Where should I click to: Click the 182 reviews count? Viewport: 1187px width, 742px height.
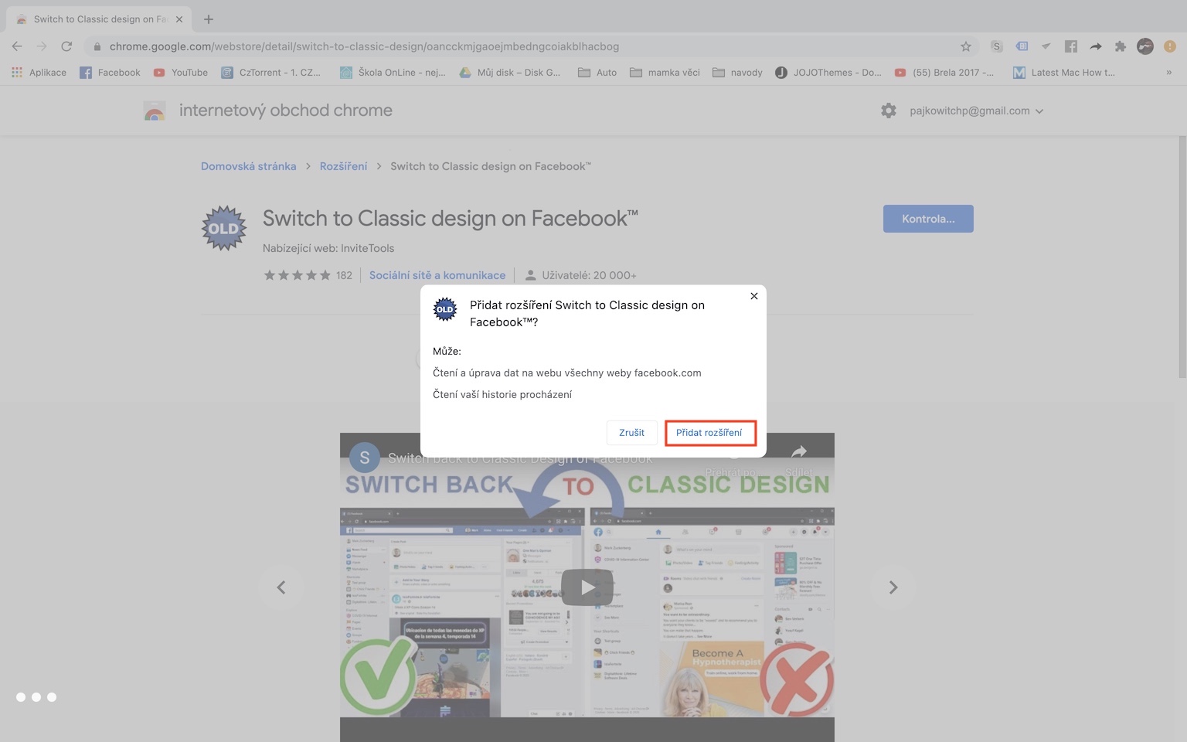point(345,275)
